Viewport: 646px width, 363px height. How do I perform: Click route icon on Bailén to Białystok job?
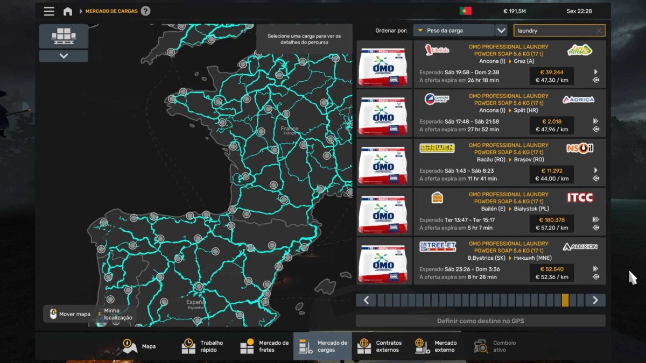595,228
